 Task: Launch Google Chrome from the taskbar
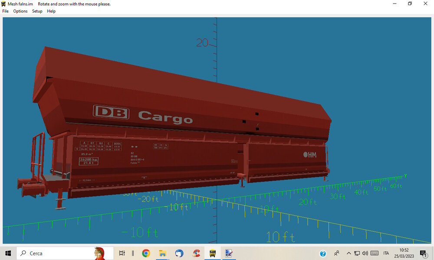click(x=146, y=253)
